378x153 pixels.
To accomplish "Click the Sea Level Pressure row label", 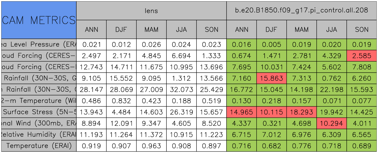I will point(39,45).
